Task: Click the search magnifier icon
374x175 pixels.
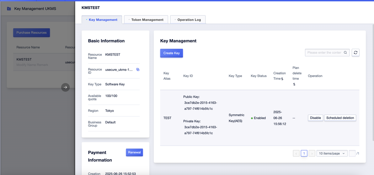Action: (345, 52)
